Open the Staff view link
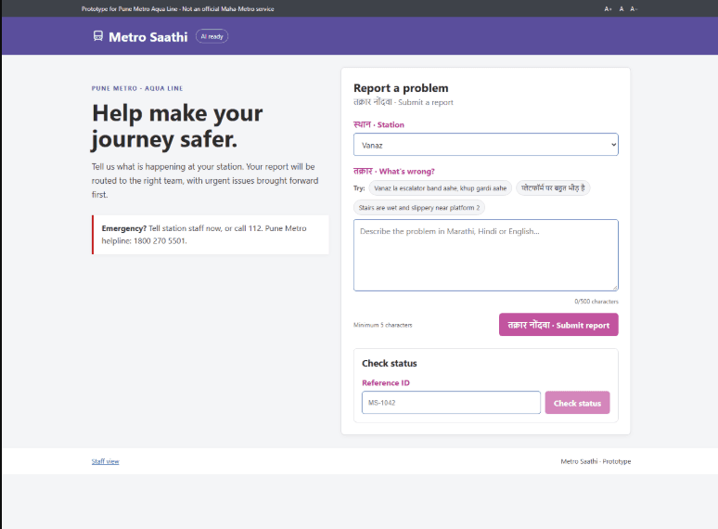 (106, 461)
